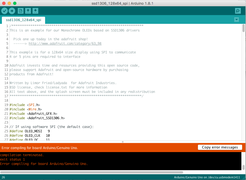Click the editor-console resize handle dot

[x=123, y=142]
